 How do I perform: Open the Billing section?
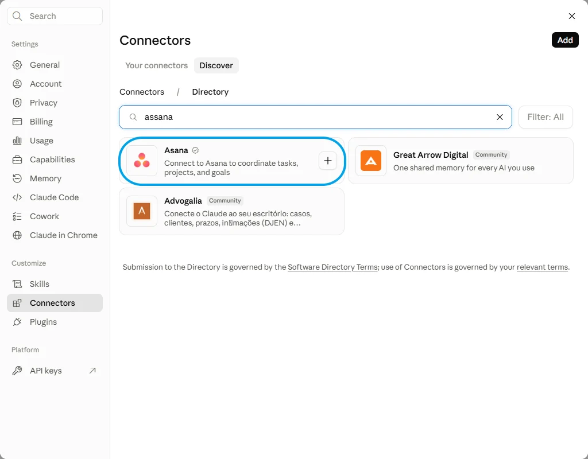(x=55, y=122)
